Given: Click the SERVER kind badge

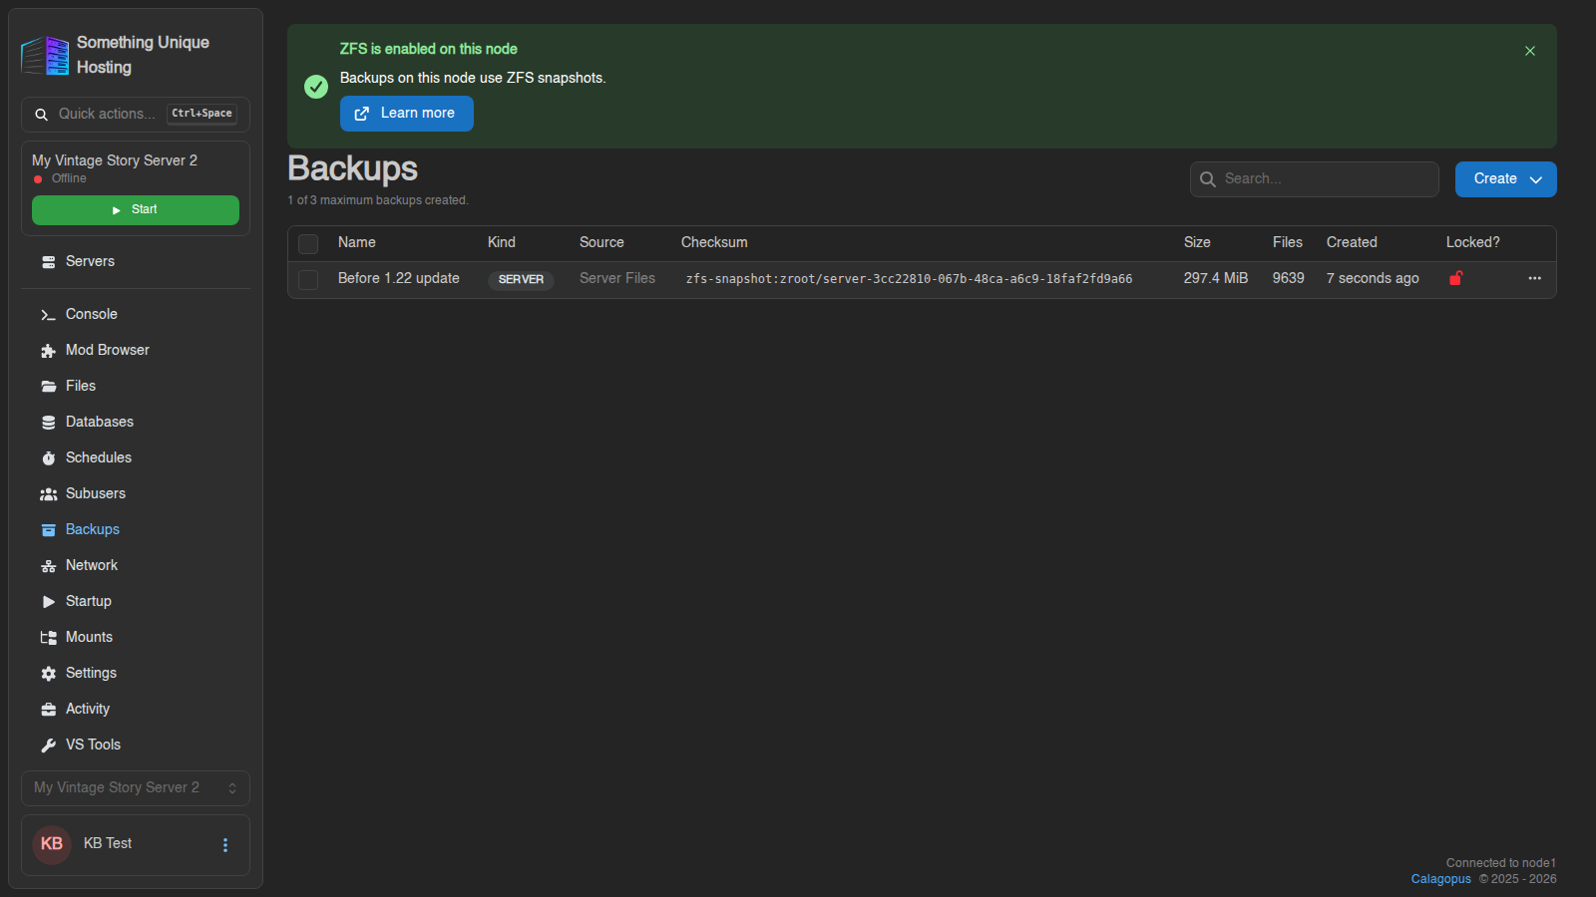Looking at the screenshot, I should [x=521, y=280].
